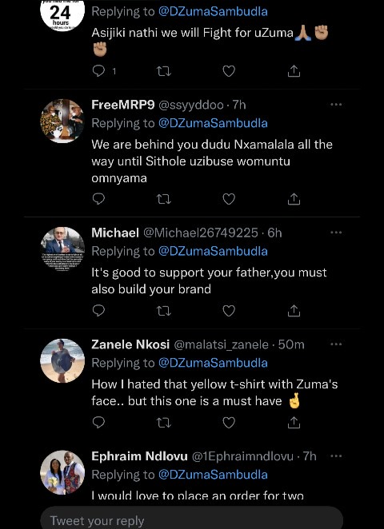Image resolution: width=384 pixels, height=529 pixels.
Task: Retweet Zanele Nkosi's reply
Action: point(164,423)
